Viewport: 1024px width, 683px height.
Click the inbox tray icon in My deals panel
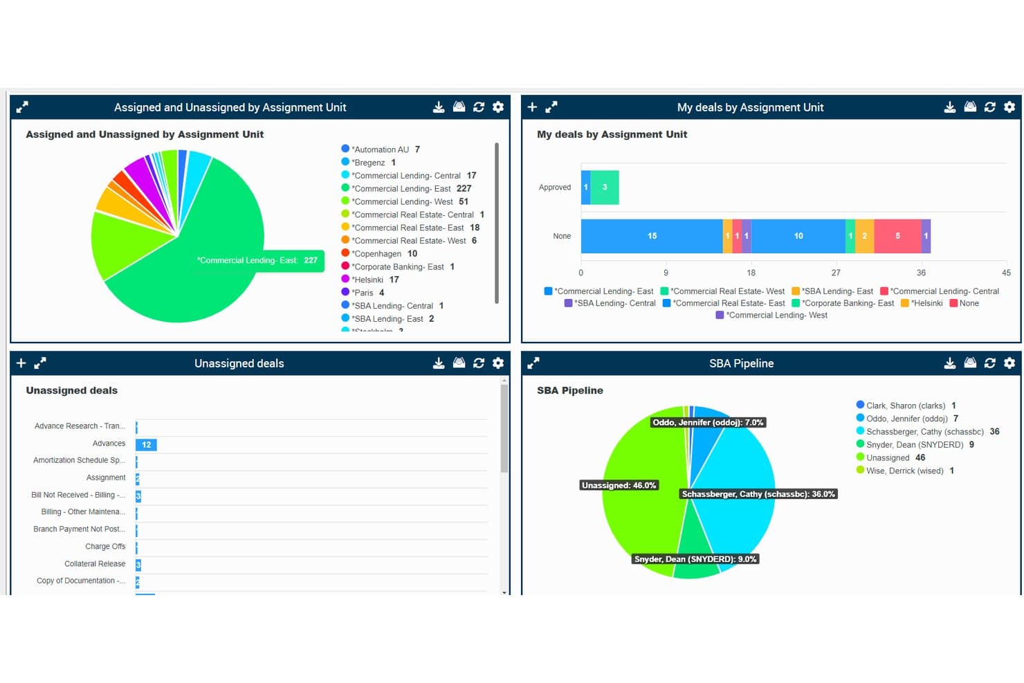coord(970,107)
